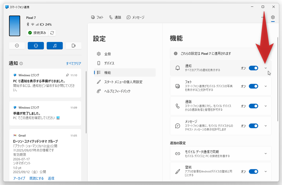Click the 追加の設定 section heading
Image resolution: width=282 pixels, height=185 pixels.
[x=178, y=143]
